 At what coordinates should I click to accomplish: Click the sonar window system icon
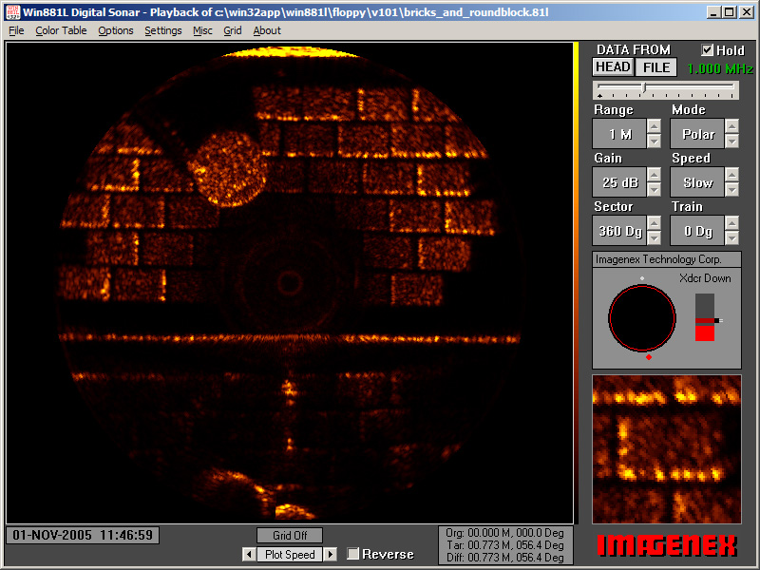click(12, 12)
